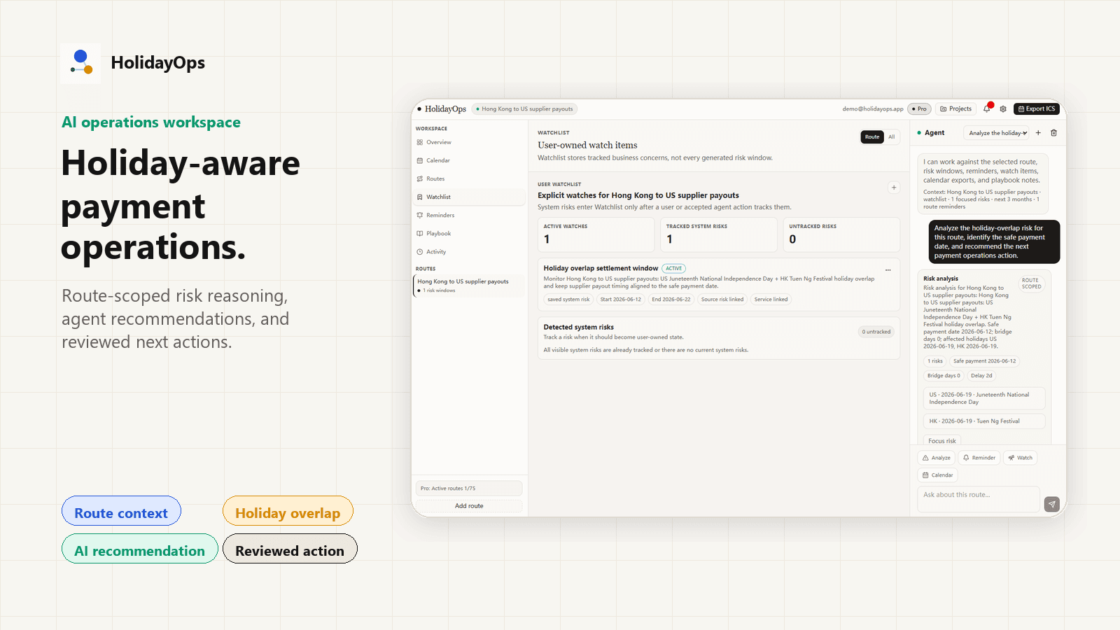1120x630 pixels.
Task: Click the Analyze quick action button
Action: click(937, 458)
